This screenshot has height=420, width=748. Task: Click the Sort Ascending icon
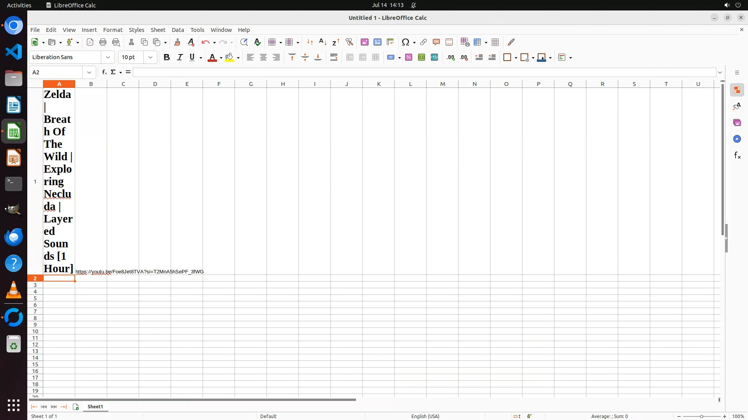click(323, 42)
